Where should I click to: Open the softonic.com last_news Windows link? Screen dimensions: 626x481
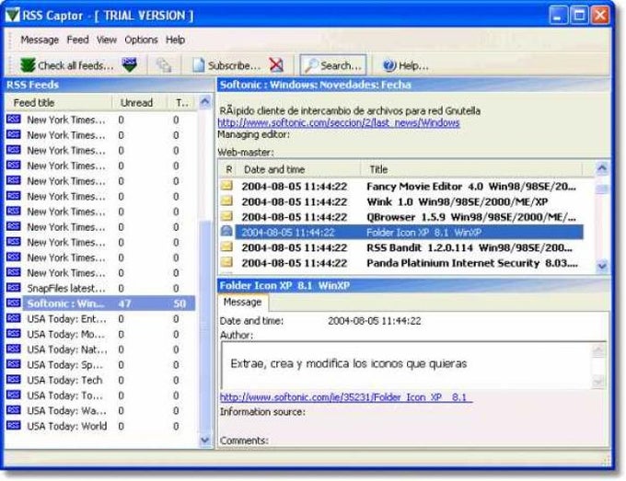(x=339, y=123)
